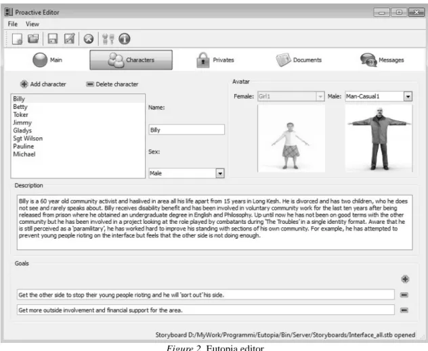The image size is (428, 351).
Task: Open the Documents tab
Action: coord(299,60)
